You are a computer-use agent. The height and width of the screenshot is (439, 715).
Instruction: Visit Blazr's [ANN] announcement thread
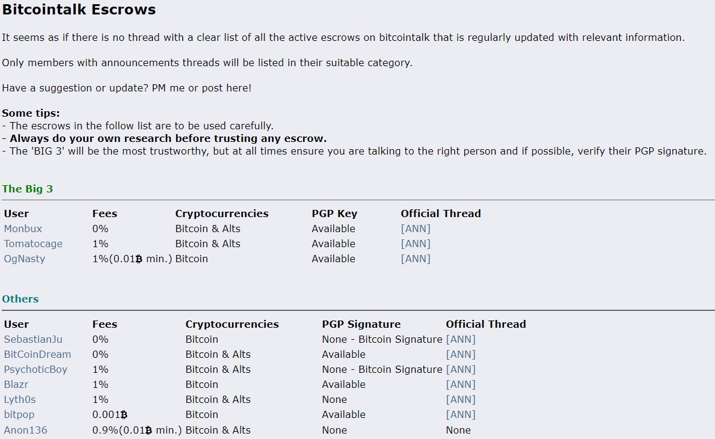(461, 384)
